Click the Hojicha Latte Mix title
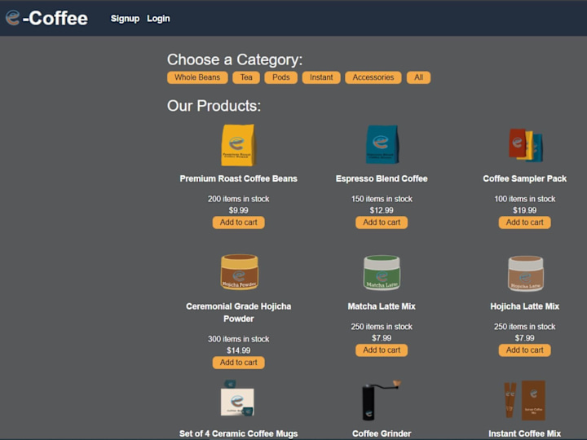 [x=524, y=306]
